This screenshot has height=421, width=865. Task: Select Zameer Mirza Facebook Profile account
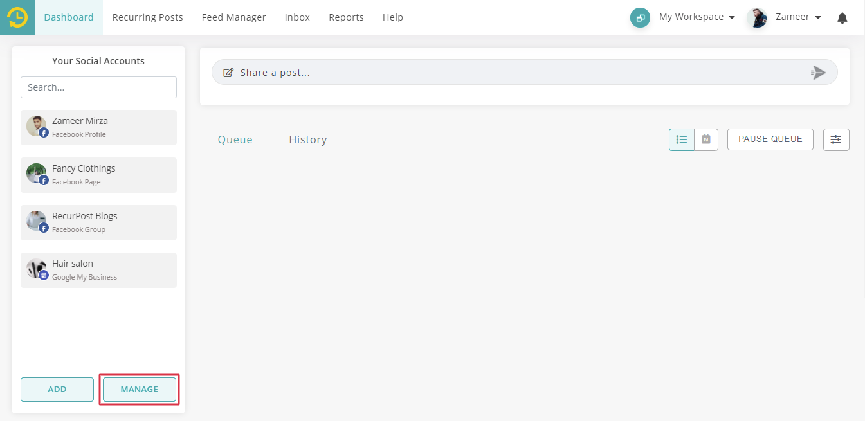pyautogui.click(x=98, y=127)
